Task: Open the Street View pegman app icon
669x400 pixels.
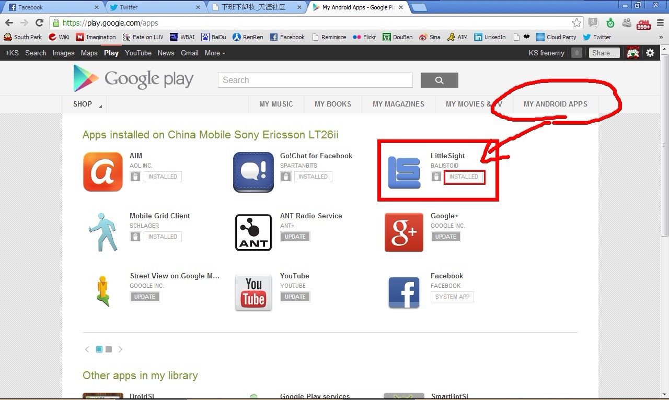Action: coord(103,292)
